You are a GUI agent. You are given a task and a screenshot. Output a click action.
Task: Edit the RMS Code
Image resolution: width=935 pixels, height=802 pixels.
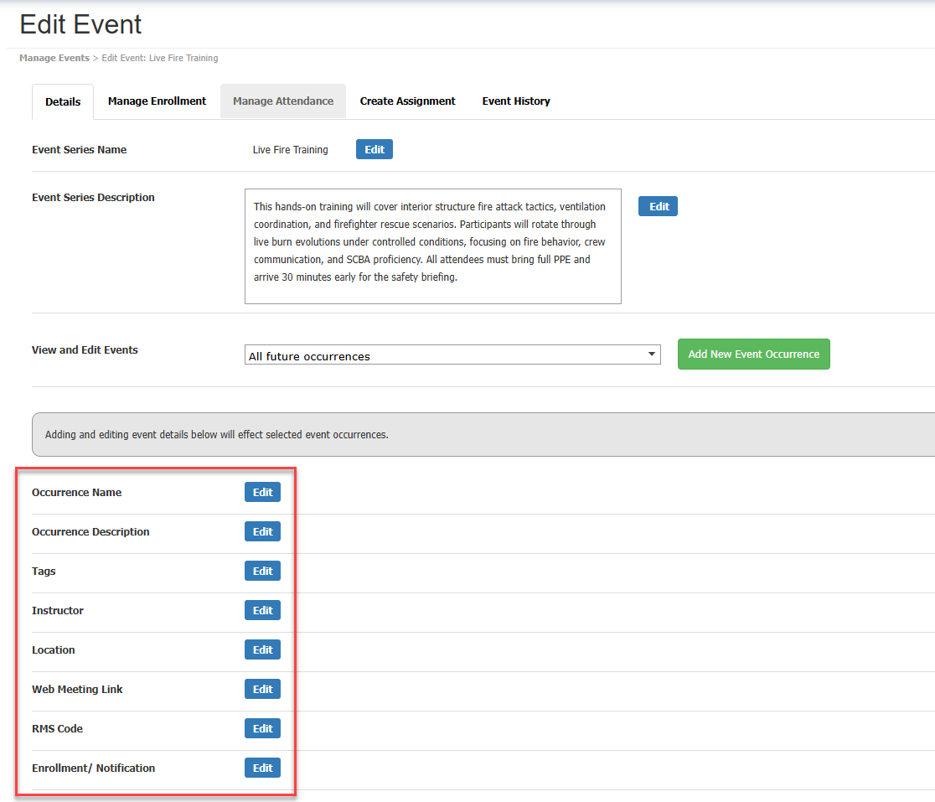point(262,728)
